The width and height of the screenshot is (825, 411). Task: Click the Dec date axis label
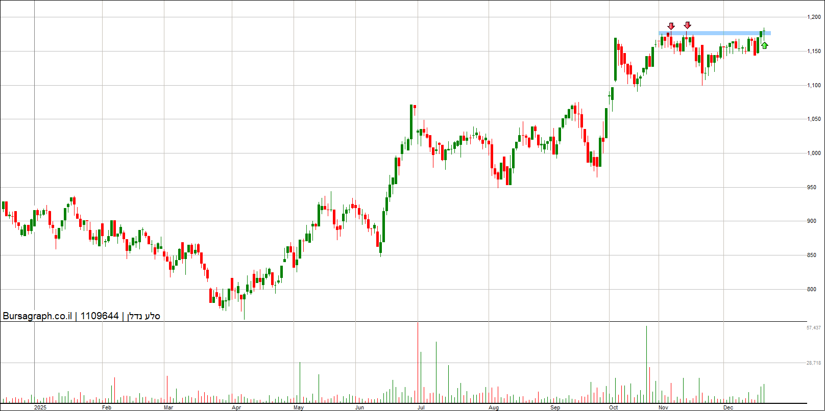pyautogui.click(x=729, y=407)
